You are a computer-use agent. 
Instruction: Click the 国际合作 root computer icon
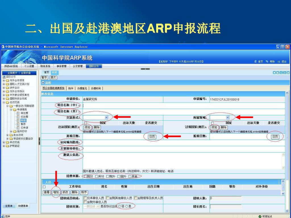pos(4,77)
